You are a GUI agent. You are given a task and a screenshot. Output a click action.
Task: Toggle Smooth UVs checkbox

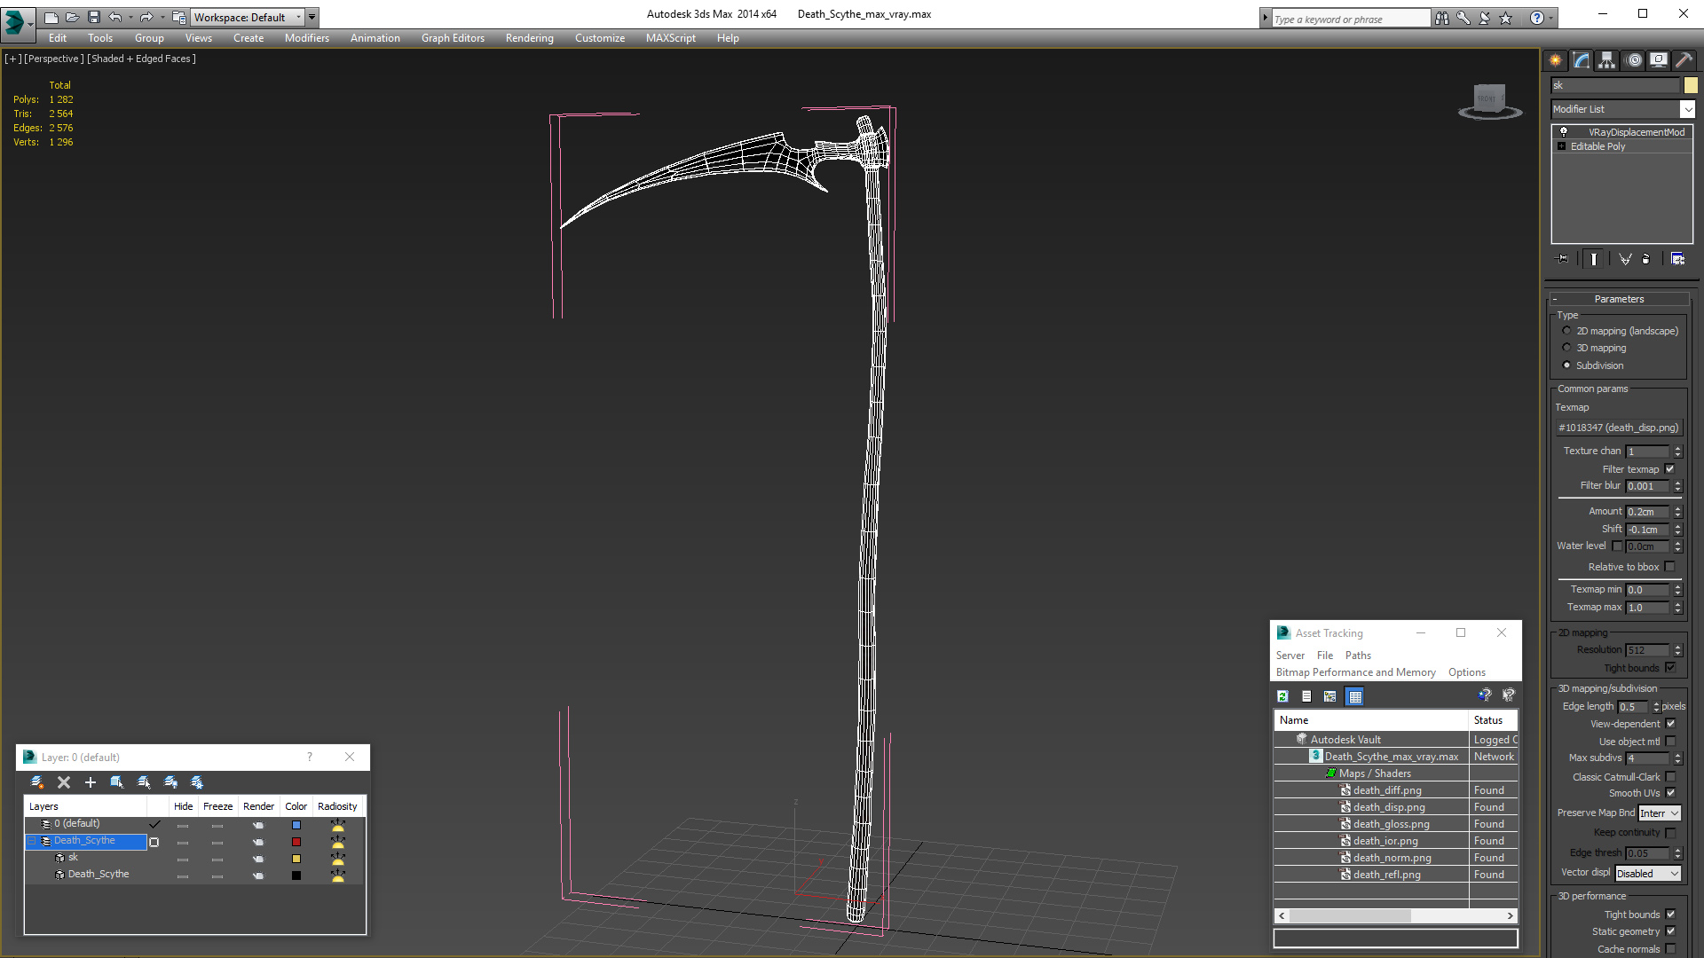pyautogui.click(x=1670, y=793)
